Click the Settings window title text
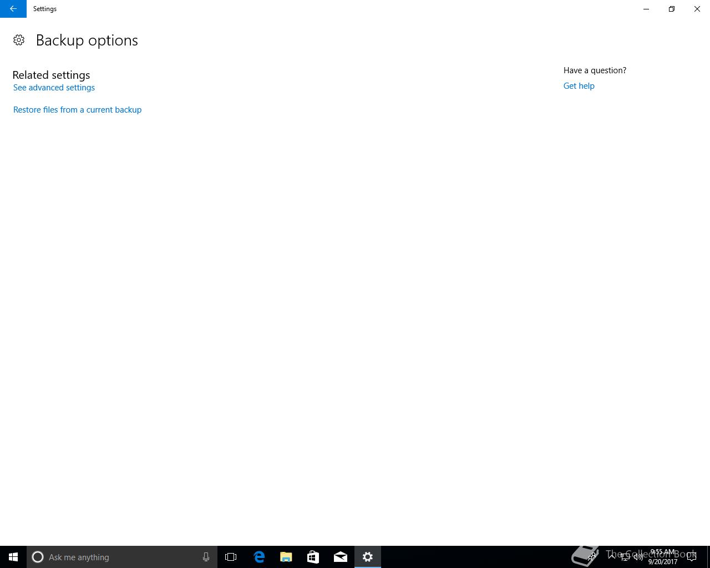710x568 pixels. click(x=45, y=9)
